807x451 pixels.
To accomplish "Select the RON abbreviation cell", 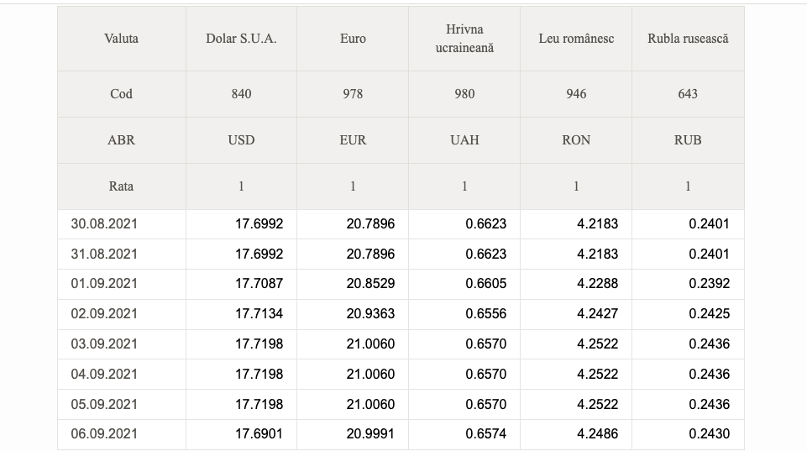I will click(576, 140).
